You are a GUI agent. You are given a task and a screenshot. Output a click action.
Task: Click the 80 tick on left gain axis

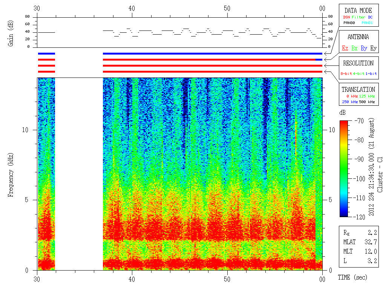pyautogui.click(x=27, y=17)
